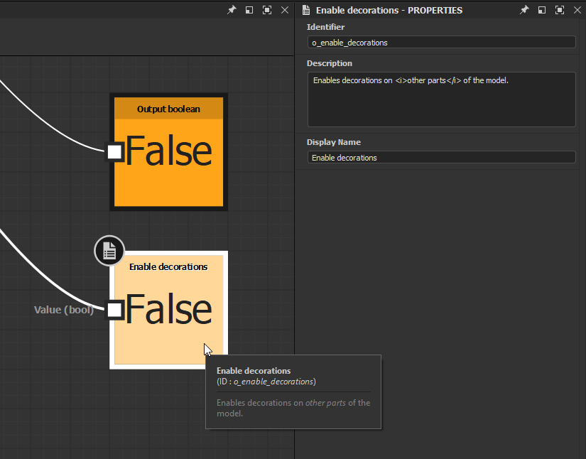Click the document badge on Enable decorations node
This screenshot has width=586, height=459.
109,250
